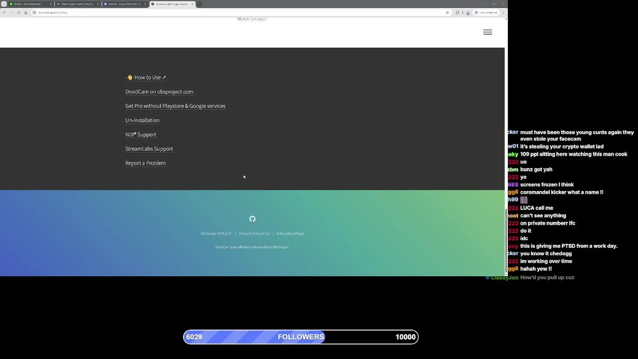Screen dimensions: 638x359
Task: Click the footer disclaimer about OBS Project
Action: [x=252, y=247]
